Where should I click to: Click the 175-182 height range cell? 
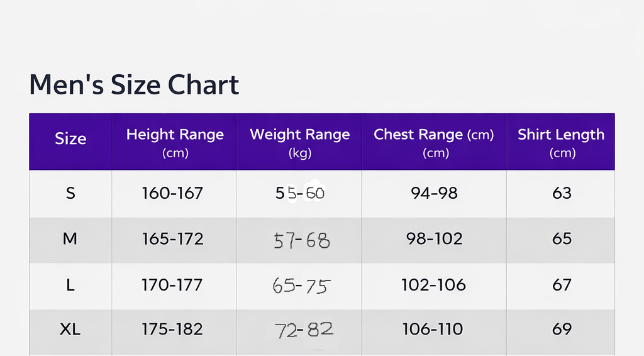coord(172,329)
